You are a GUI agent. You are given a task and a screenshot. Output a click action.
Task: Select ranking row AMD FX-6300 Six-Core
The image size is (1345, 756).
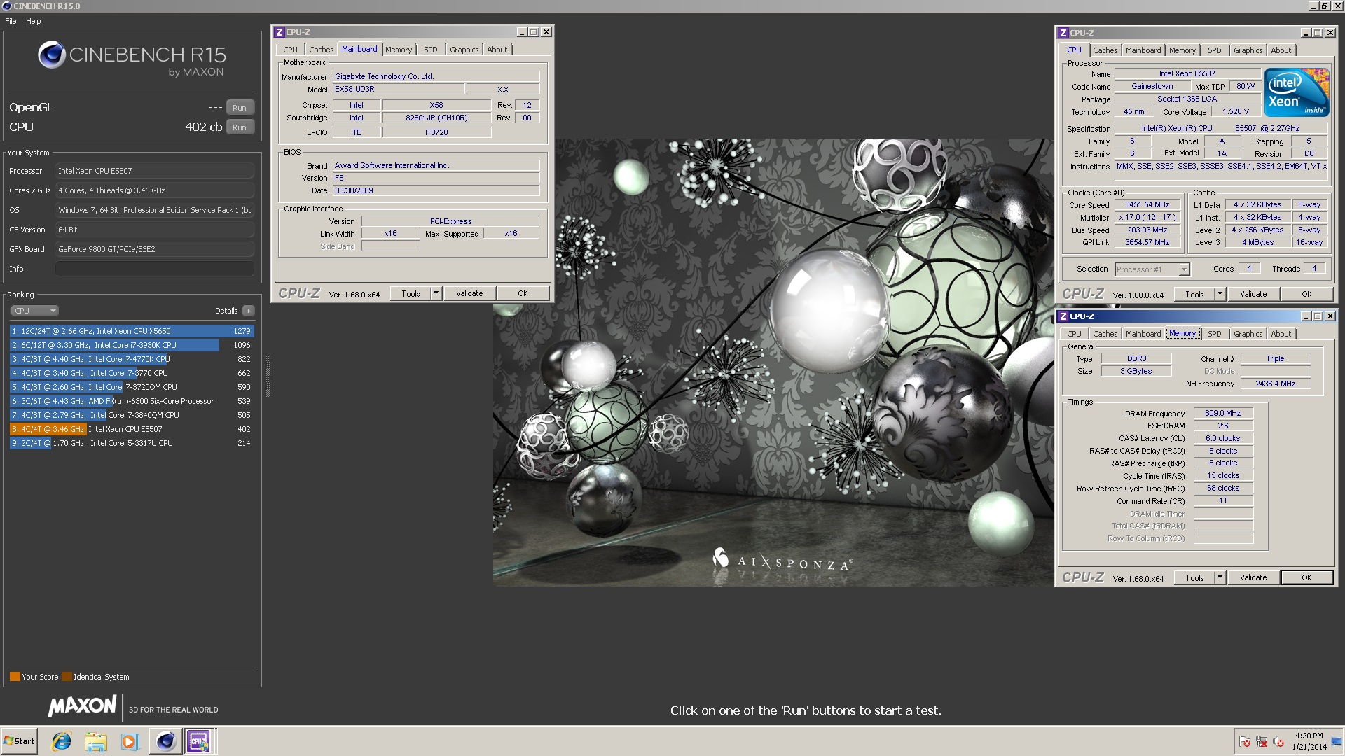[x=132, y=401]
